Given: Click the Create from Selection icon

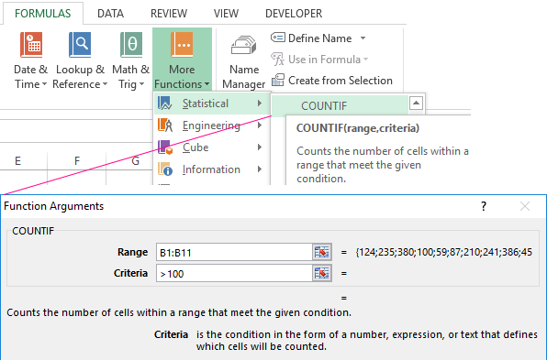Looking at the screenshot, I should 278,80.
